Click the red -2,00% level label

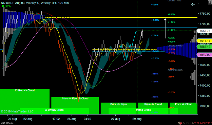point(171,77)
